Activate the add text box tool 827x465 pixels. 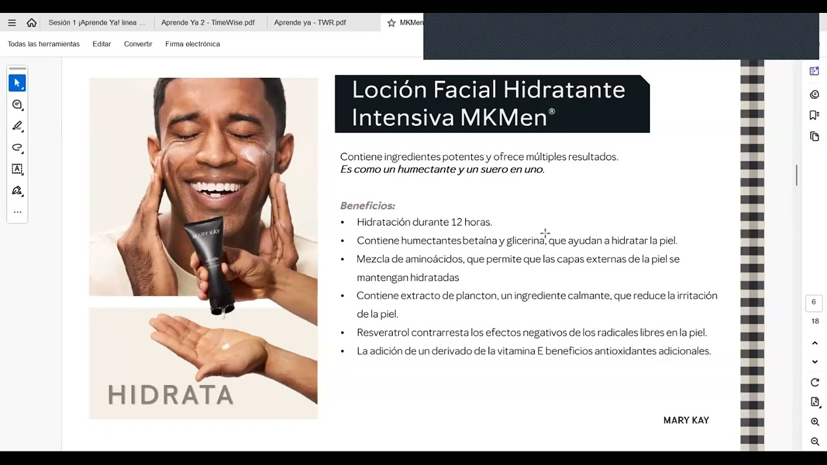[17, 169]
